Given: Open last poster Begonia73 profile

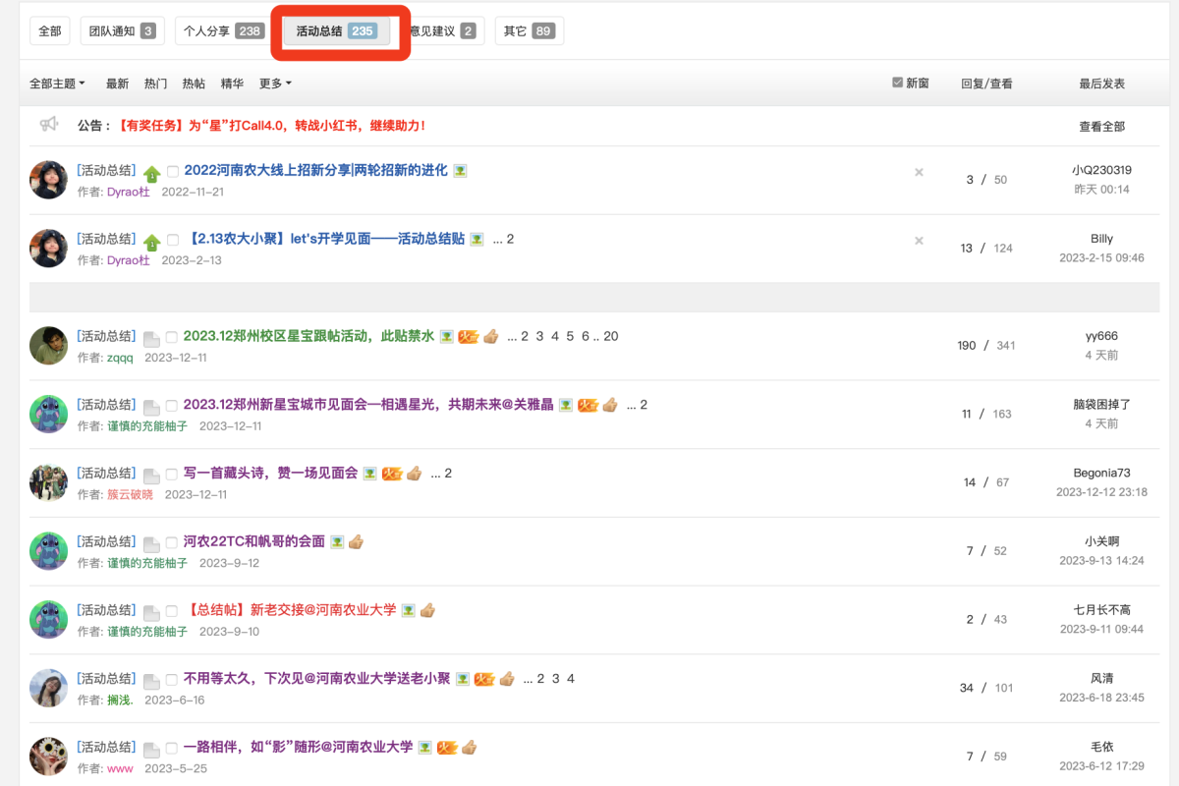Looking at the screenshot, I should (1101, 473).
